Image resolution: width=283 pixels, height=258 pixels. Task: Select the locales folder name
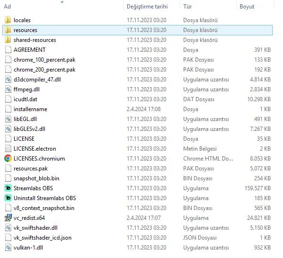coord(22,20)
